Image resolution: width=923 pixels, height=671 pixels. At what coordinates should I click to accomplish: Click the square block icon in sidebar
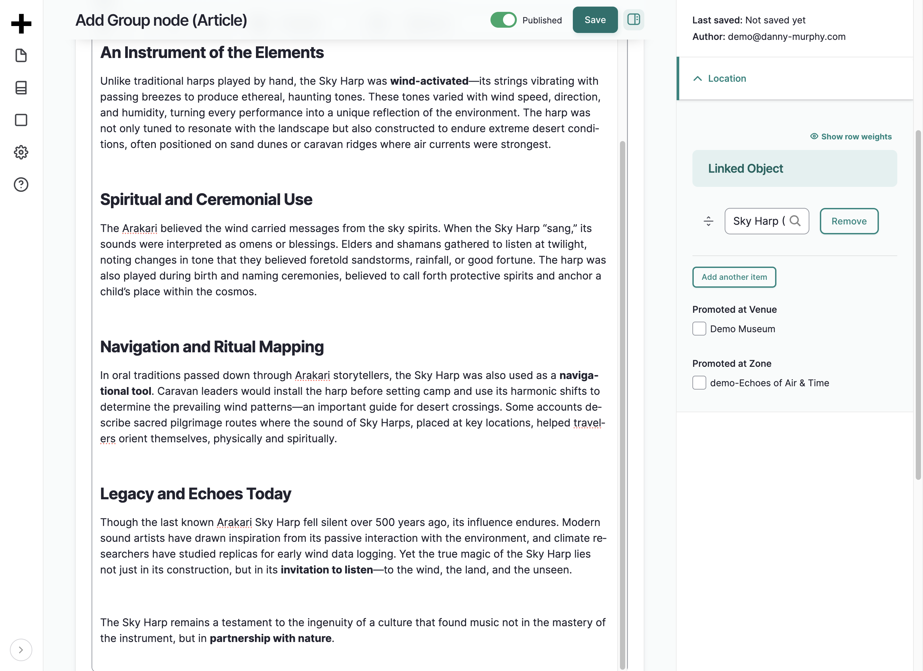[21, 120]
